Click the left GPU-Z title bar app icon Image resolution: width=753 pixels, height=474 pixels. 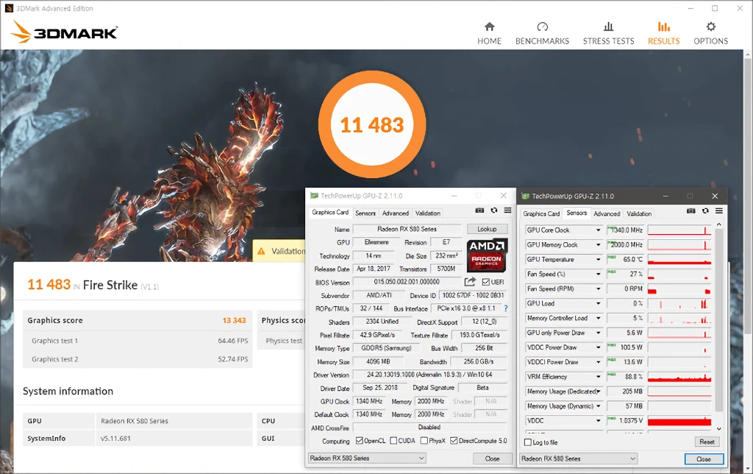[314, 196]
